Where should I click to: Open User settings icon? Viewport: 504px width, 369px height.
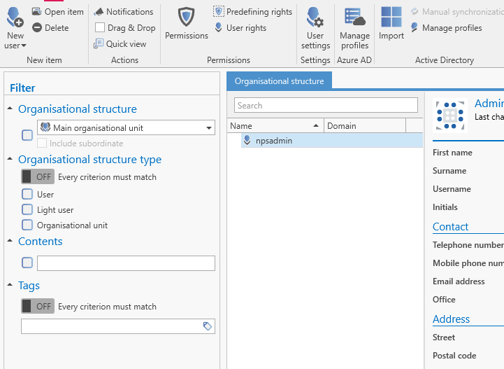pos(315,17)
